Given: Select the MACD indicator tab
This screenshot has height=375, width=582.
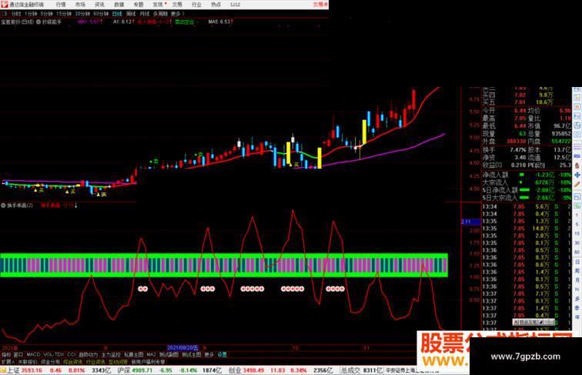Looking at the screenshot, I should tap(33, 354).
